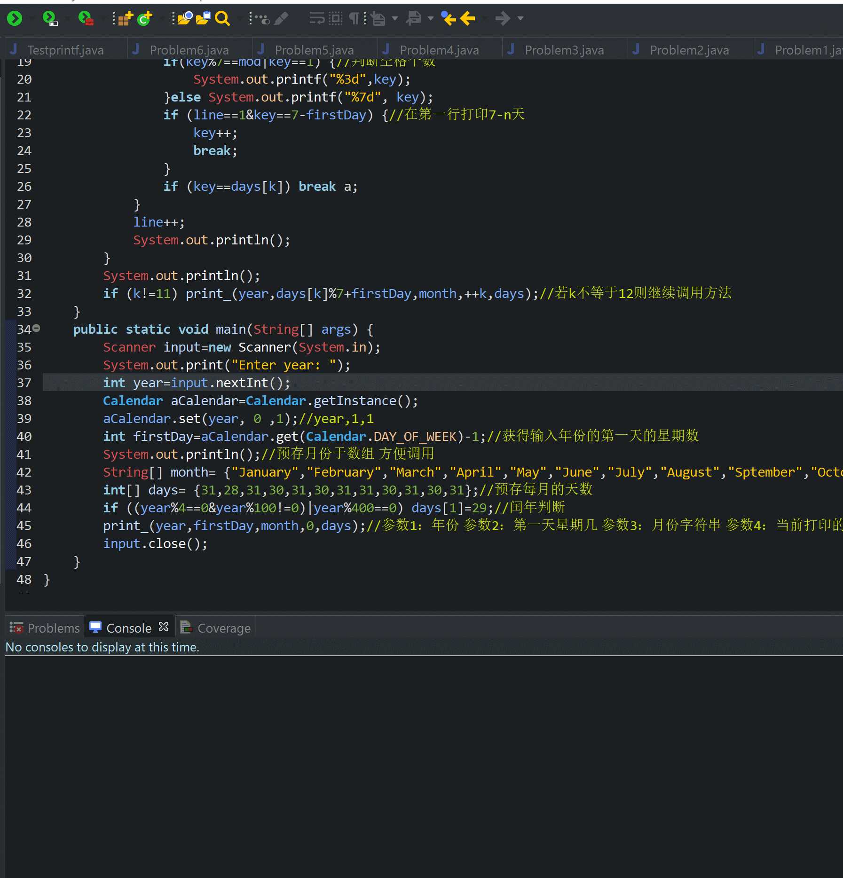Launch the program with the Coverage icon
Viewport: 843px width, 878px height.
tap(49, 18)
